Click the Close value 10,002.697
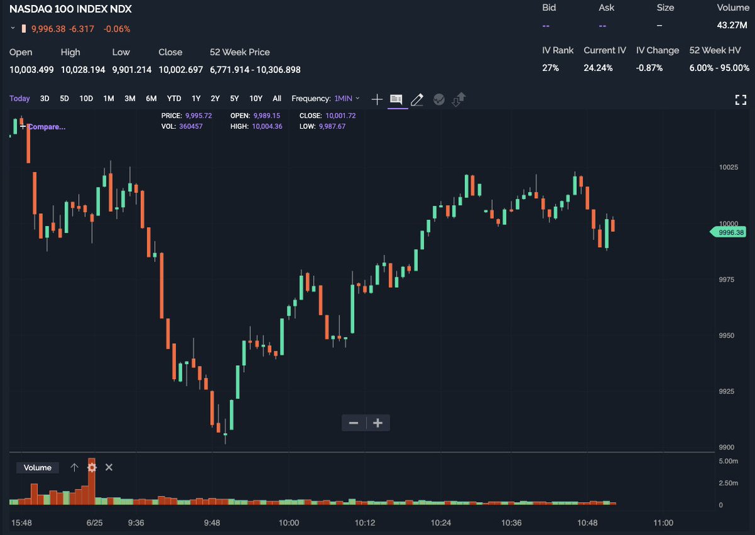Viewport: 755px width, 535px height. 181,70
